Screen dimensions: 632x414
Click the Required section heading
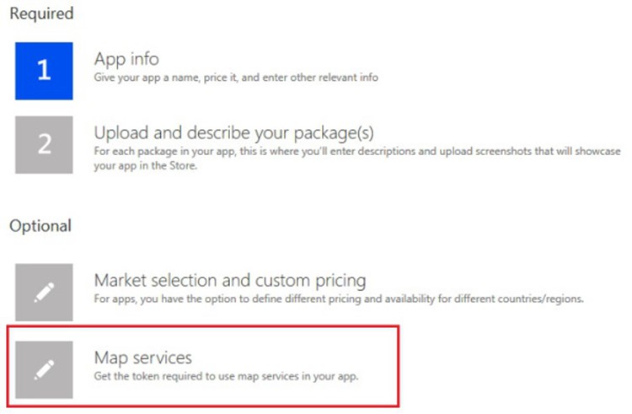pyautogui.click(x=41, y=13)
